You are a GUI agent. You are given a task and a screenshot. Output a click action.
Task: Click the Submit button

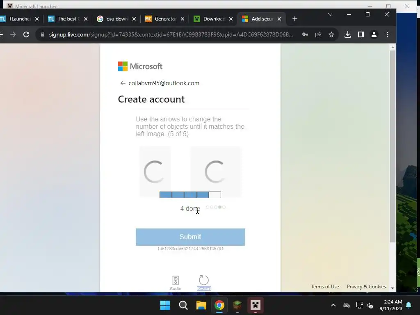coord(190,237)
